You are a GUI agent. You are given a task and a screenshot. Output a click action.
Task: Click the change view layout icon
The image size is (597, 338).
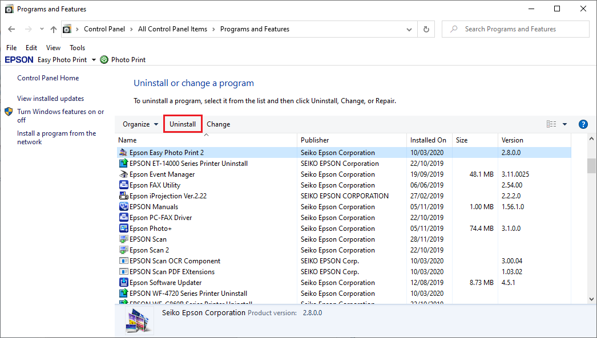coord(551,124)
